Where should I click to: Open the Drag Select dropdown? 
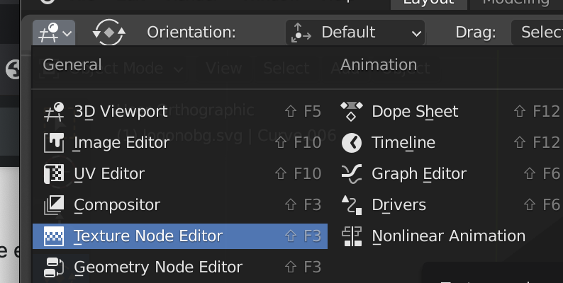(537, 33)
